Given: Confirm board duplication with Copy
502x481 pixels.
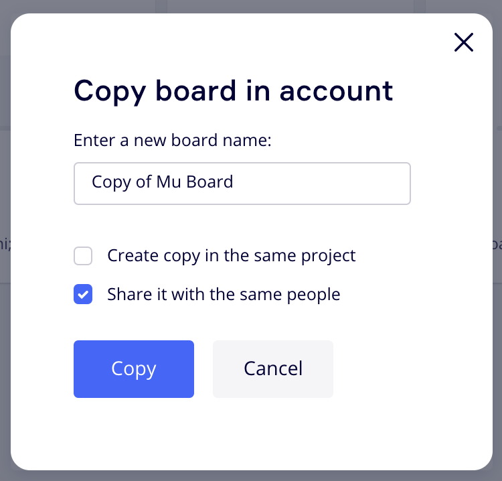Looking at the screenshot, I should [x=134, y=368].
